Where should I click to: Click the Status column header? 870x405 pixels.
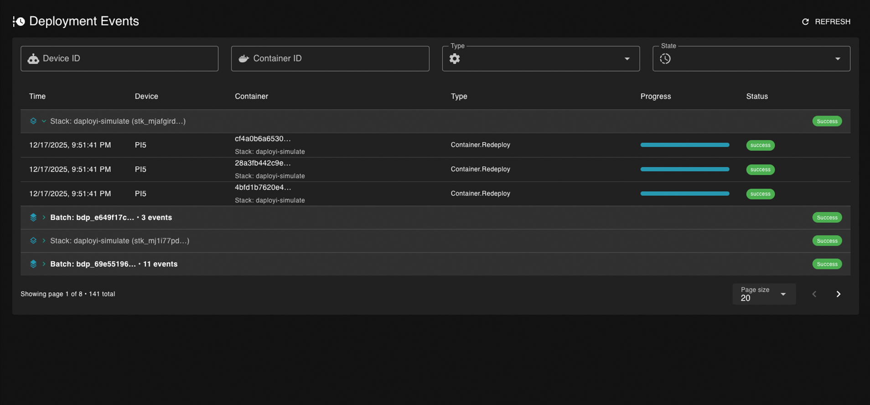point(757,96)
